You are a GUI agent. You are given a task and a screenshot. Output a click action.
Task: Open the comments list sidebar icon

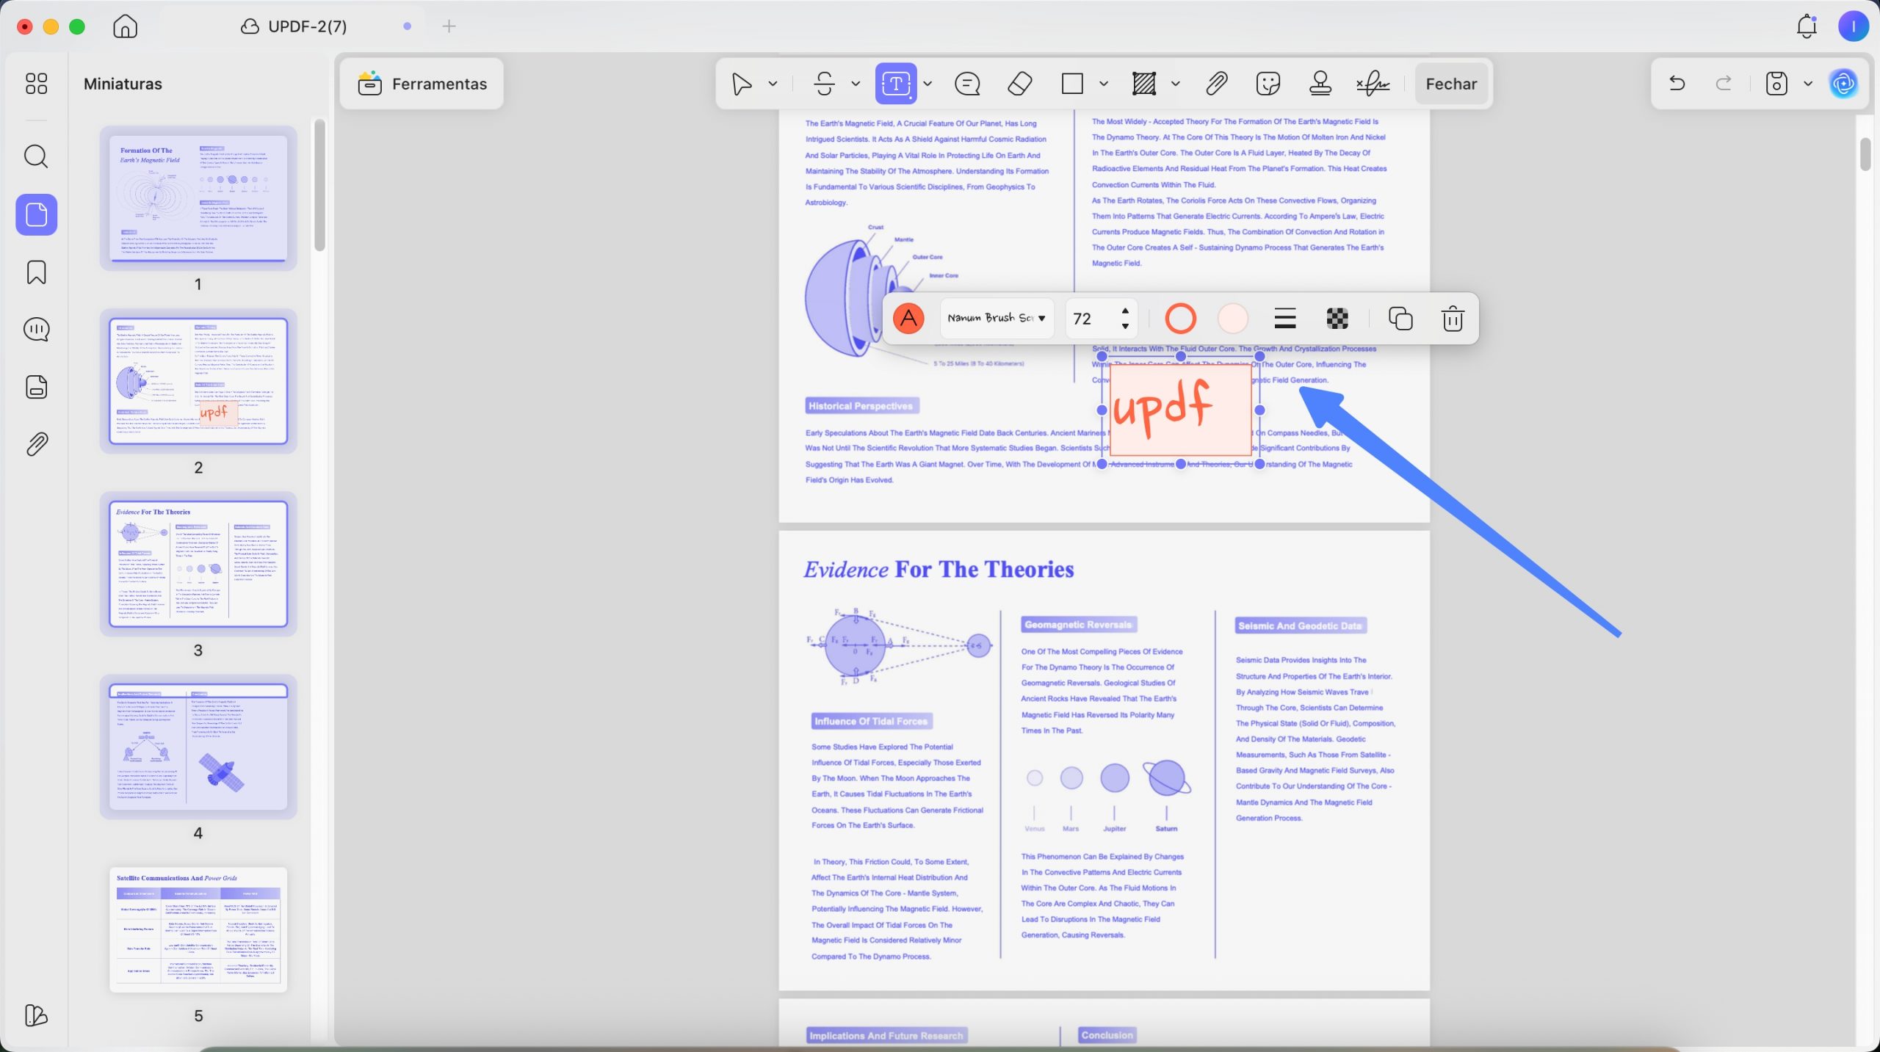[36, 330]
